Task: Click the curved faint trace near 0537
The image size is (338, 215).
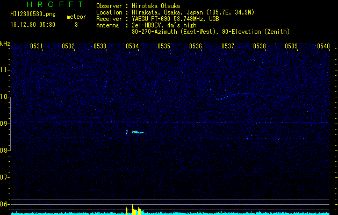Action: click(x=236, y=96)
